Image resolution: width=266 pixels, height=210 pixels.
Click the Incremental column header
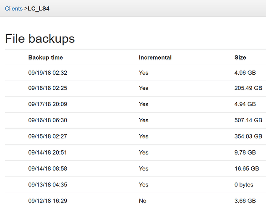tap(155, 58)
